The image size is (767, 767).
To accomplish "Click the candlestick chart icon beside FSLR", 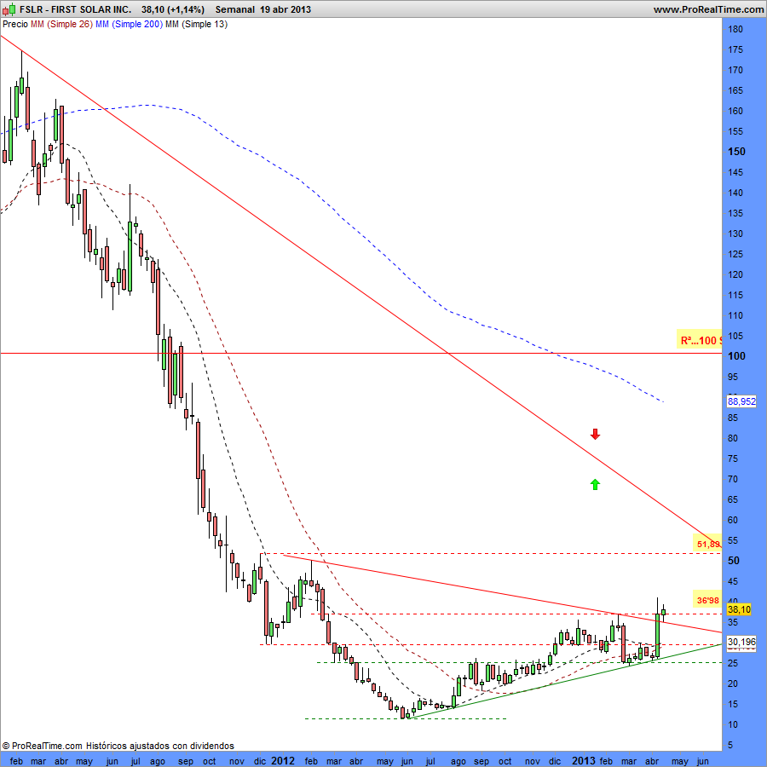I will click(x=9, y=9).
